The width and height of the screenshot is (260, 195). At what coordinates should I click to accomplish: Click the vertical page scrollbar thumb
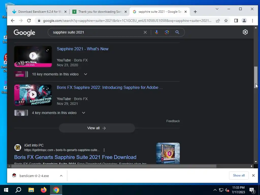coord(256,77)
